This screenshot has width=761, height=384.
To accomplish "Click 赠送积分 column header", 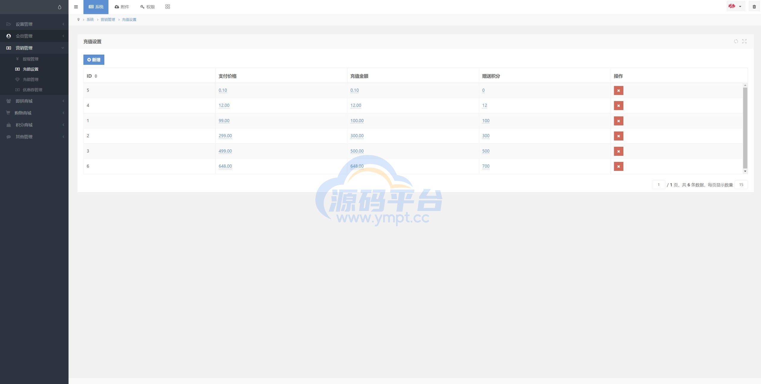I will pyautogui.click(x=491, y=76).
